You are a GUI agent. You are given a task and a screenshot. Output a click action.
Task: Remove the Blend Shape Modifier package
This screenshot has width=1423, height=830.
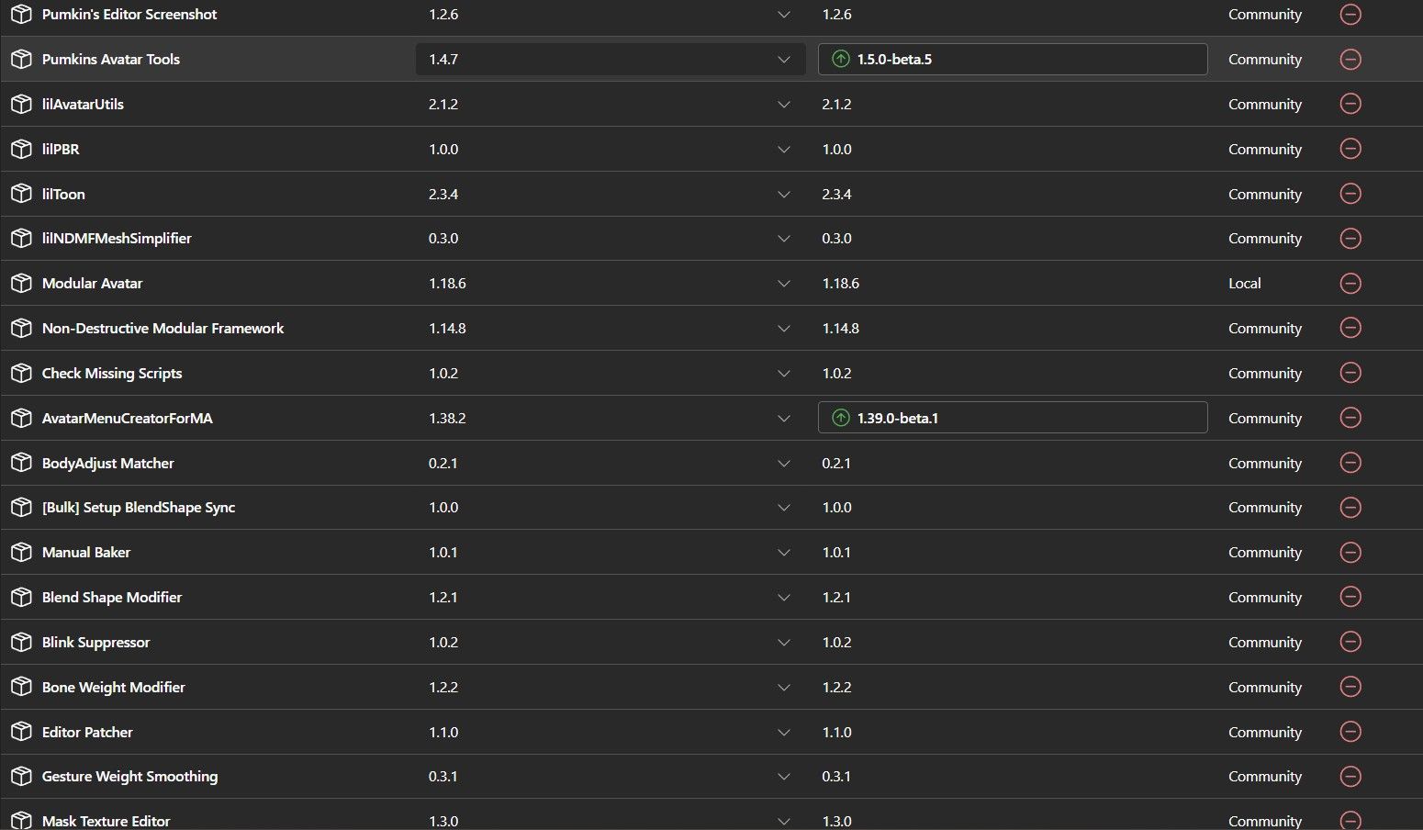1350,597
